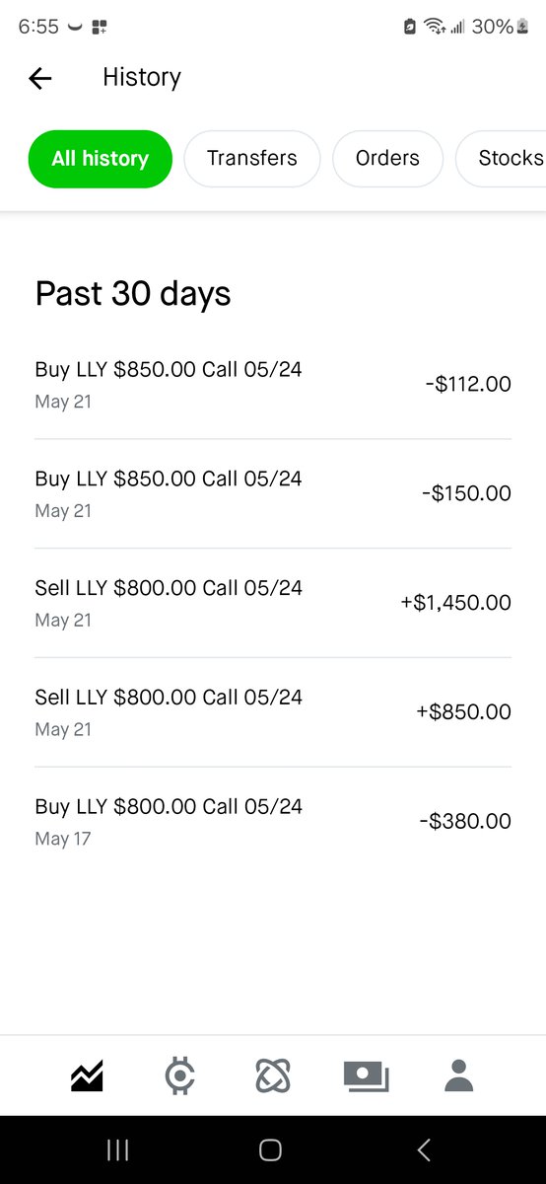The image size is (546, 1184).
Task: Open Sell LLY $800 Call +$850.00 entry
Action: tap(273, 712)
